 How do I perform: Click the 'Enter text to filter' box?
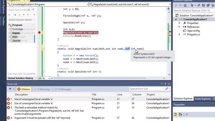point(18,10)
